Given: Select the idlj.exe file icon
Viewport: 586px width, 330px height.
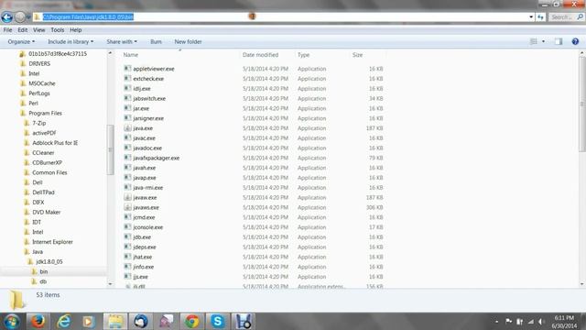Looking at the screenshot, I should [127, 88].
